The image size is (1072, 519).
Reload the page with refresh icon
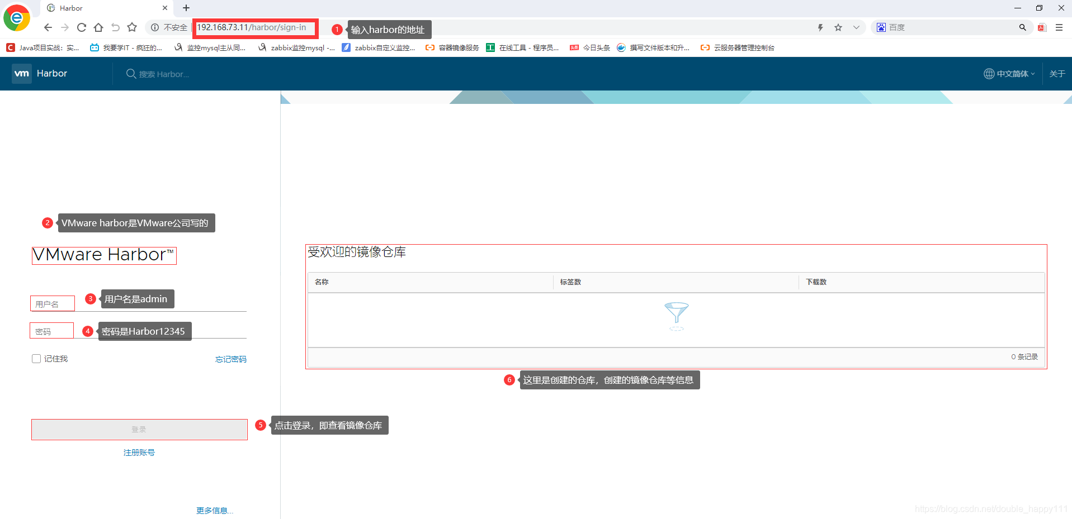pyautogui.click(x=82, y=27)
